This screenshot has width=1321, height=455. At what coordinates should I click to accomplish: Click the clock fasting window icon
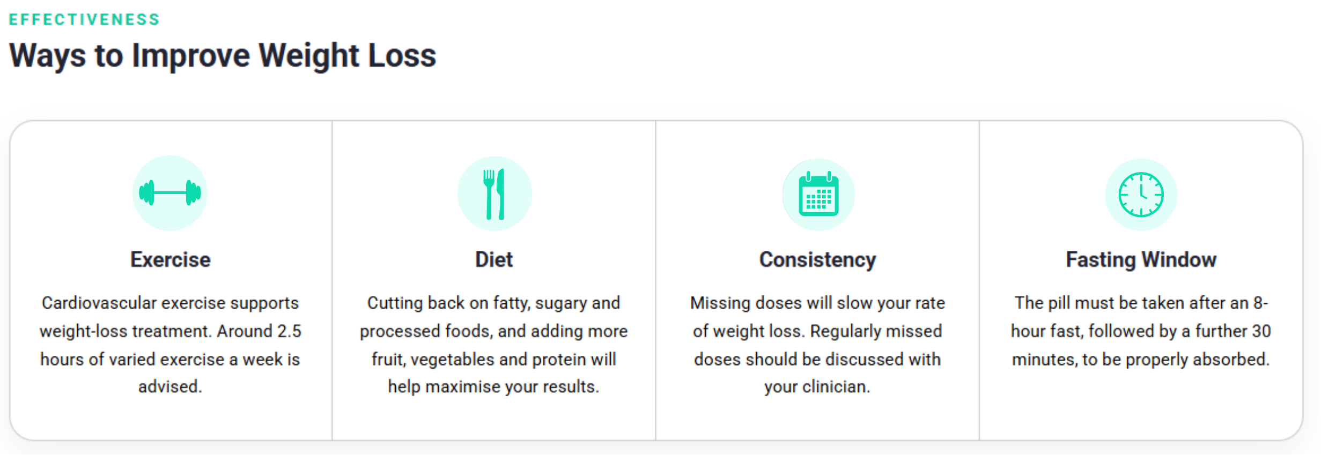(x=1141, y=195)
